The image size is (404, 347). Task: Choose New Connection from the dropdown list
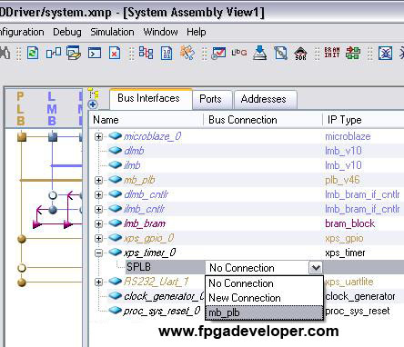point(264,298)
